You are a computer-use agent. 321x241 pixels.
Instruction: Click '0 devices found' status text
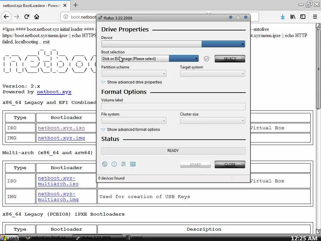[111, 178]
